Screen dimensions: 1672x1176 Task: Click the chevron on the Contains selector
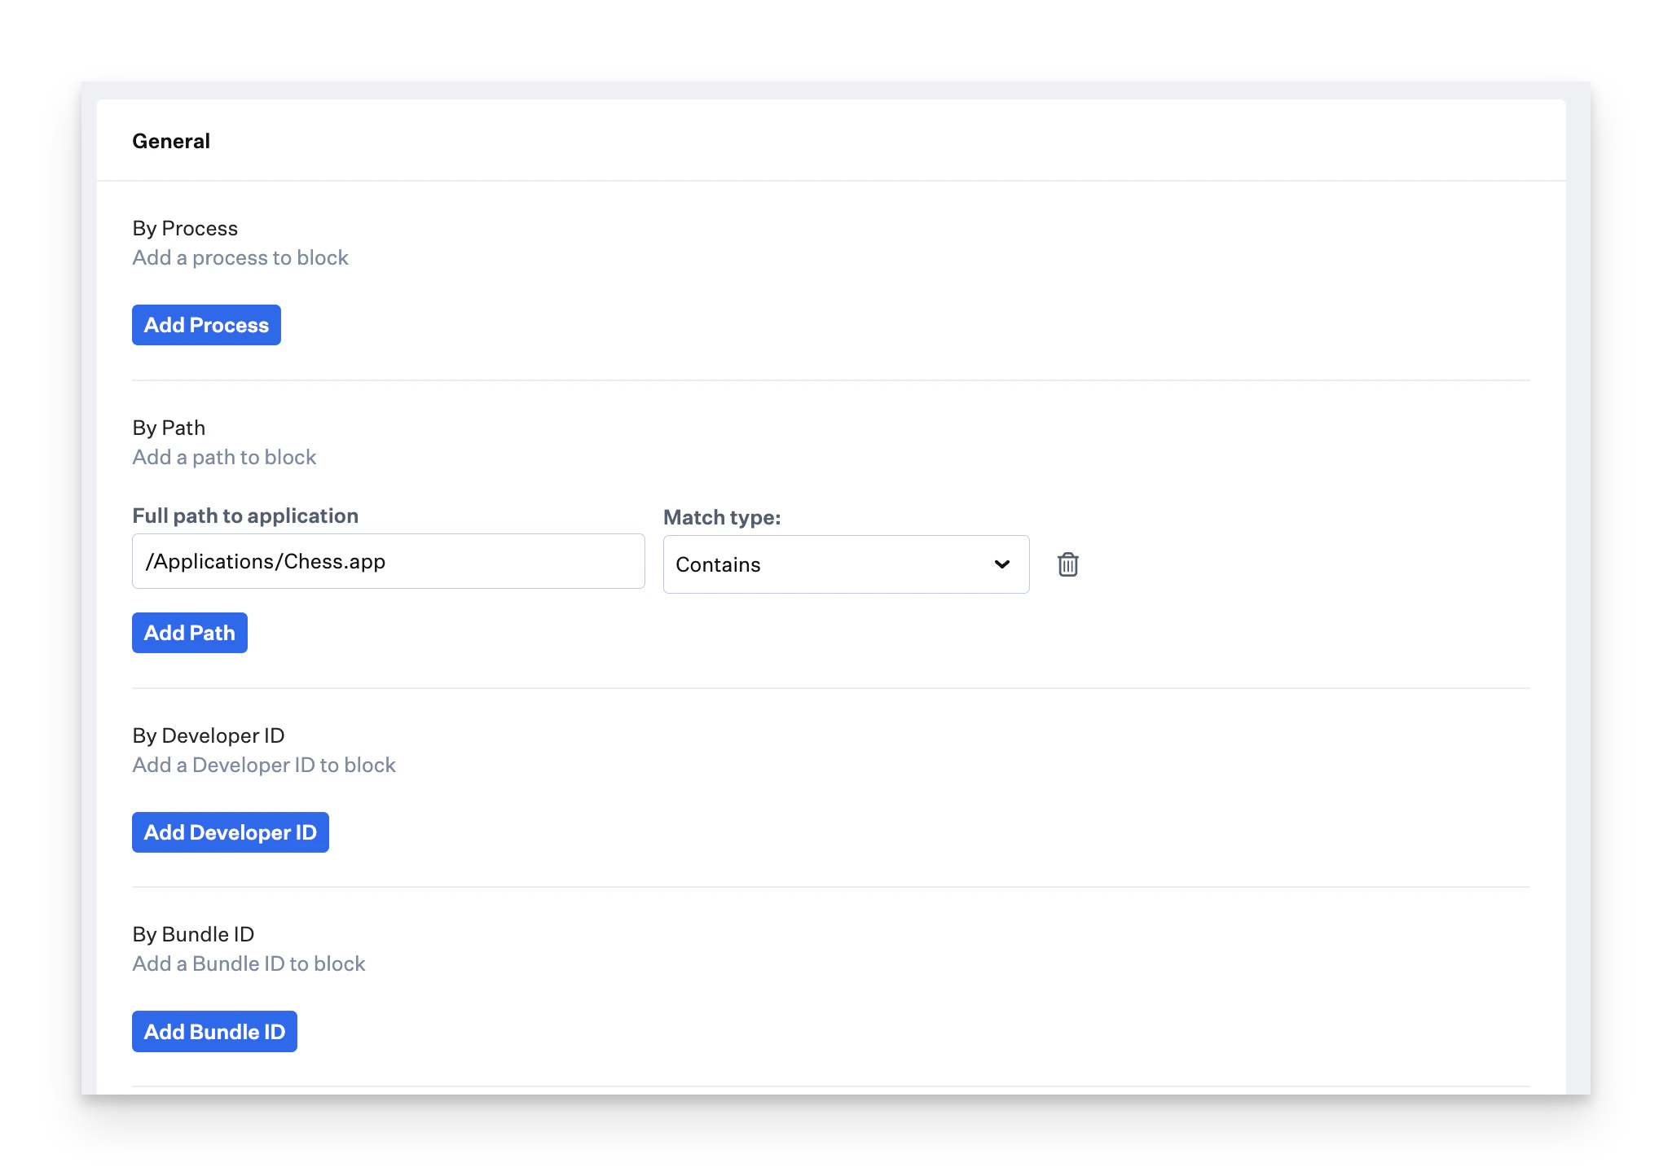pos(1001,564)
